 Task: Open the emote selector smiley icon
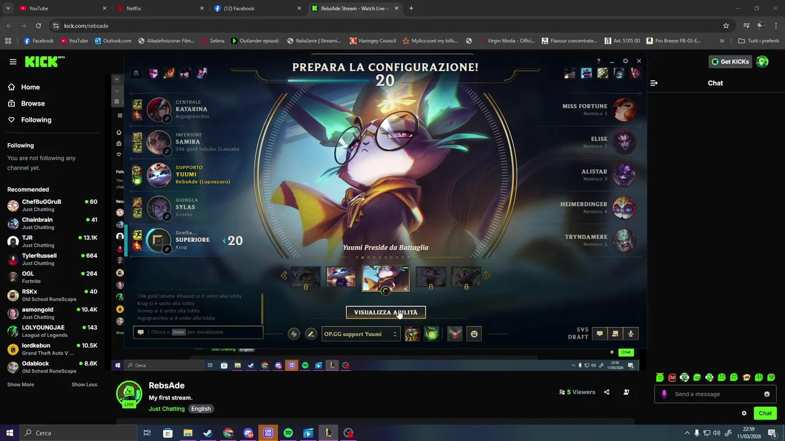[474, 334]
